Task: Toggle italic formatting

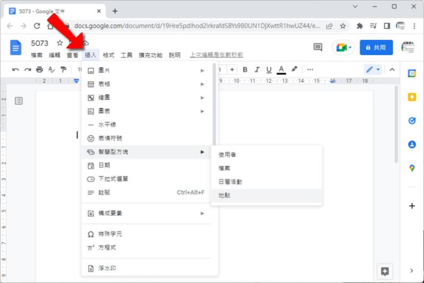Action: click(x=257, y=70)
